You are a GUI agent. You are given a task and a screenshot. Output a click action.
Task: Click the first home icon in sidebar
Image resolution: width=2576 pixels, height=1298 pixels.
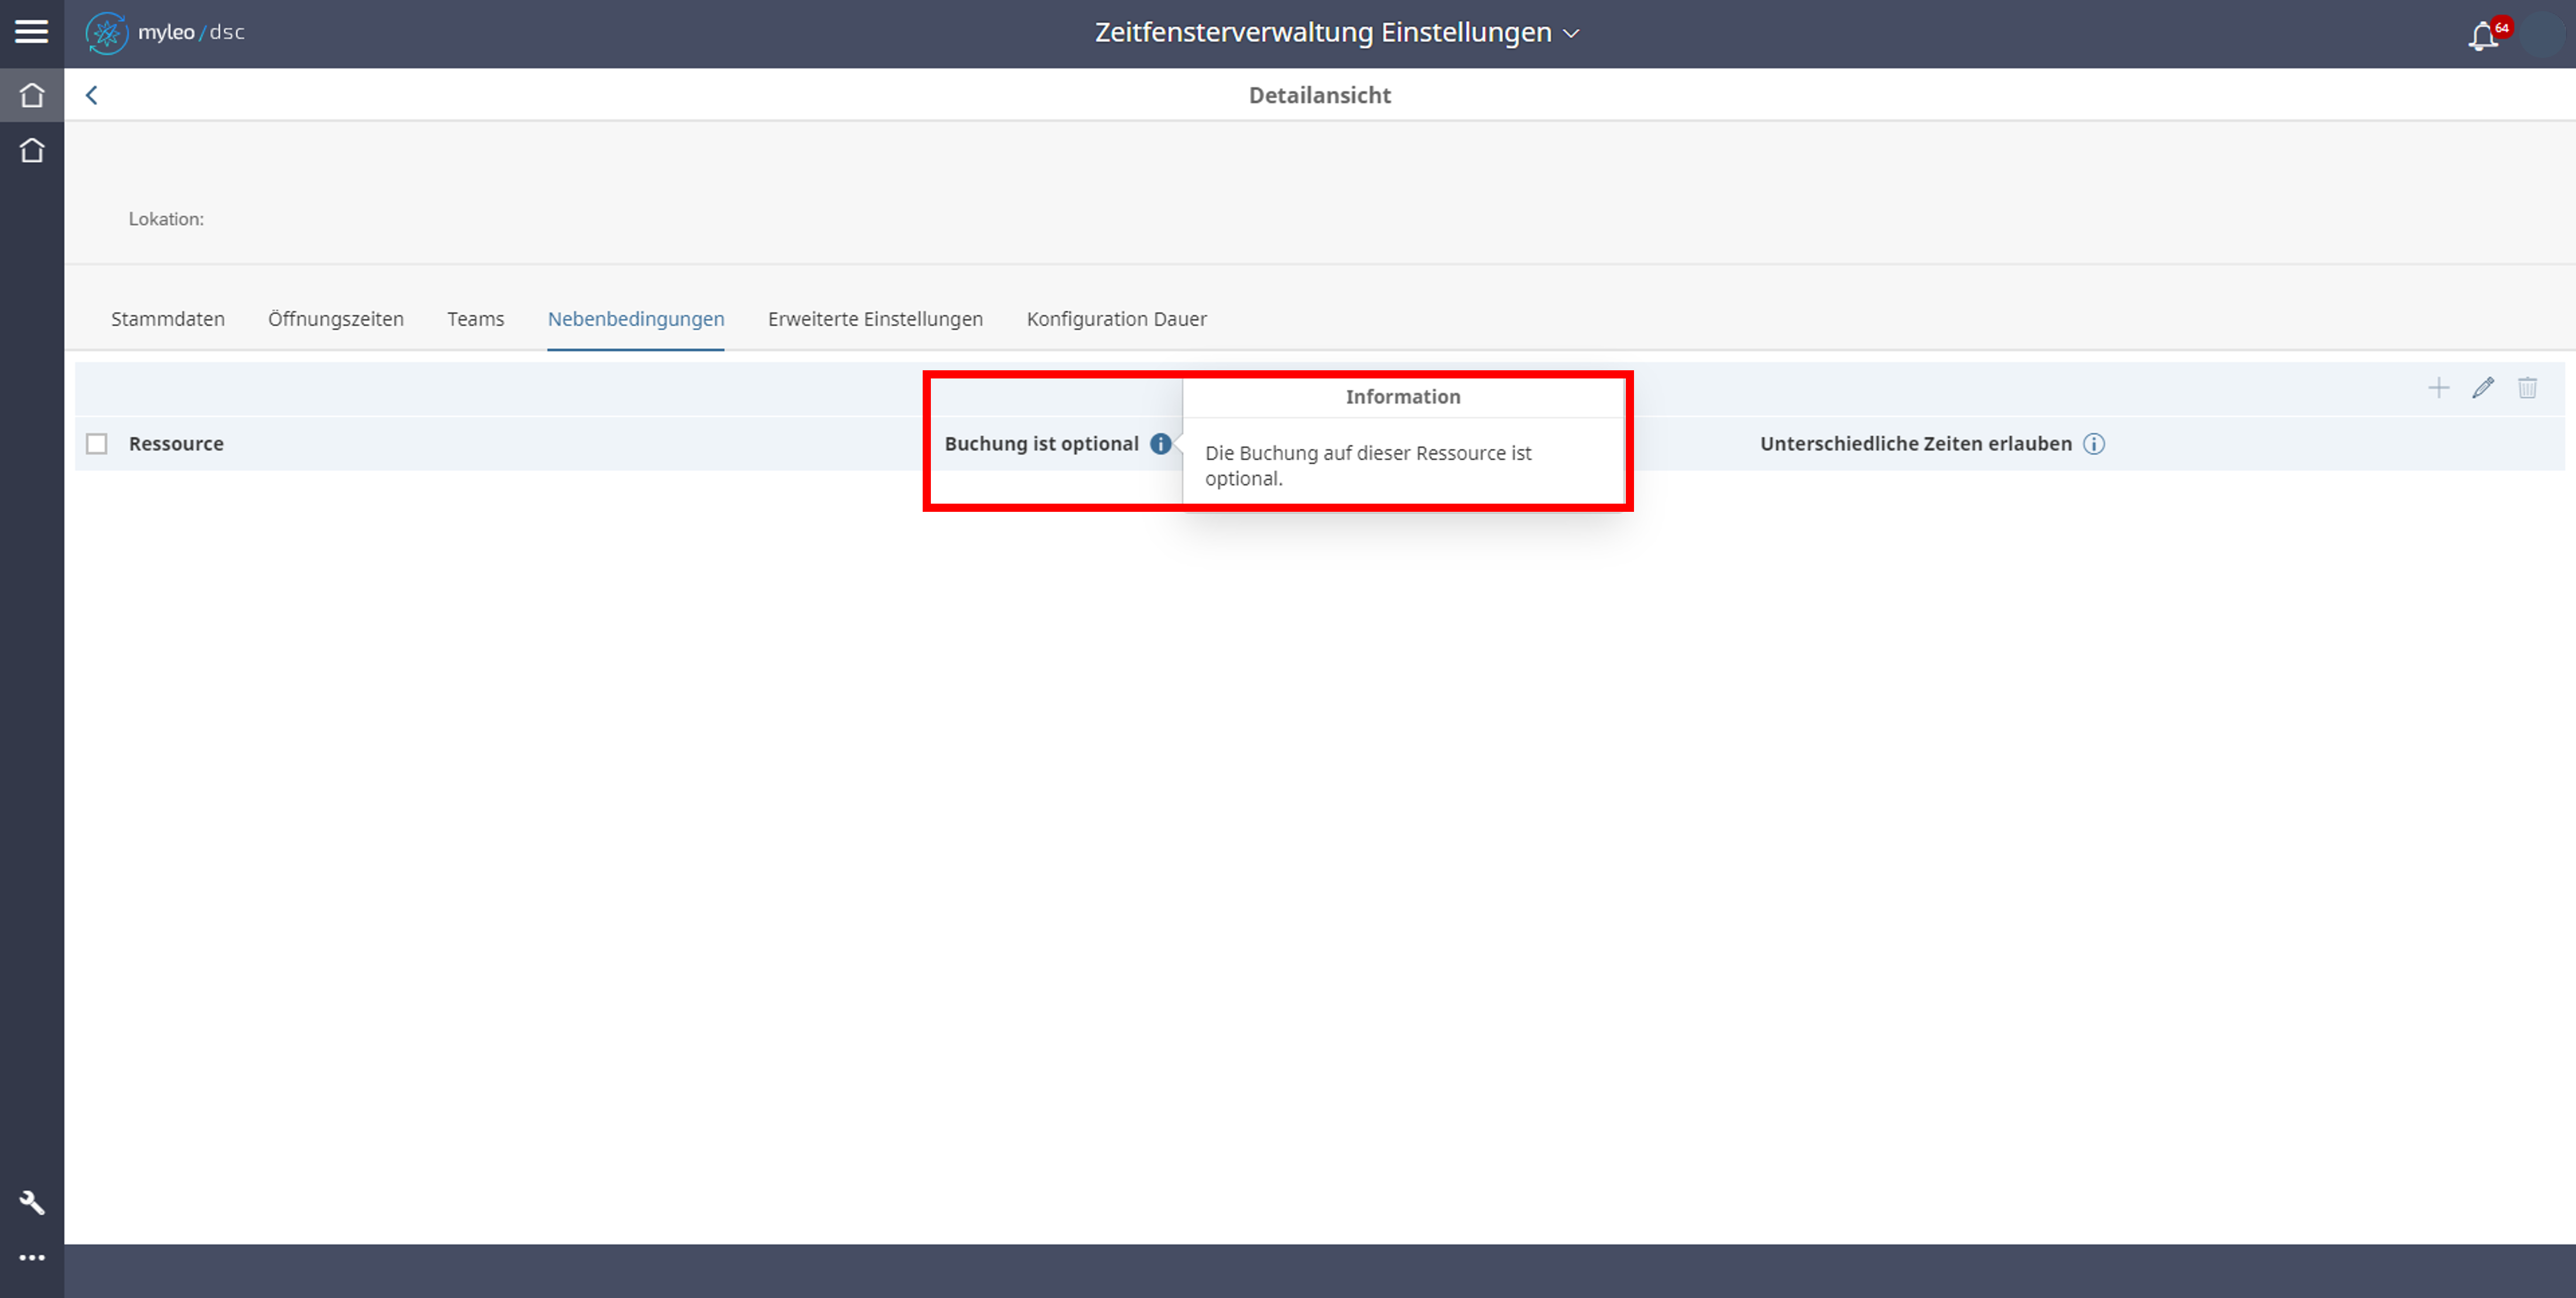pyautogui.click(x=32, y=95)
